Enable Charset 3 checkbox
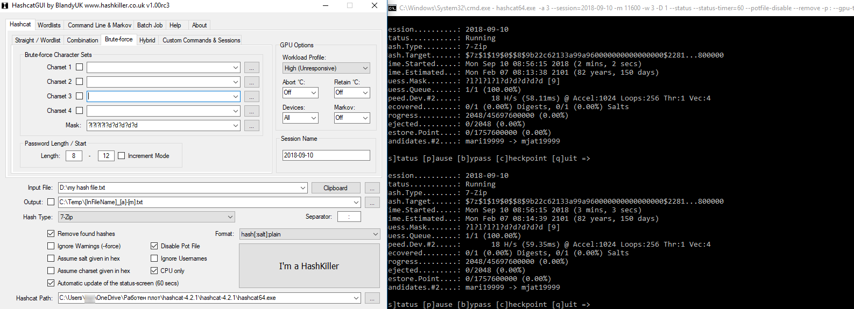The width and height of the screenshot is (854, 309). coord(80,96)
